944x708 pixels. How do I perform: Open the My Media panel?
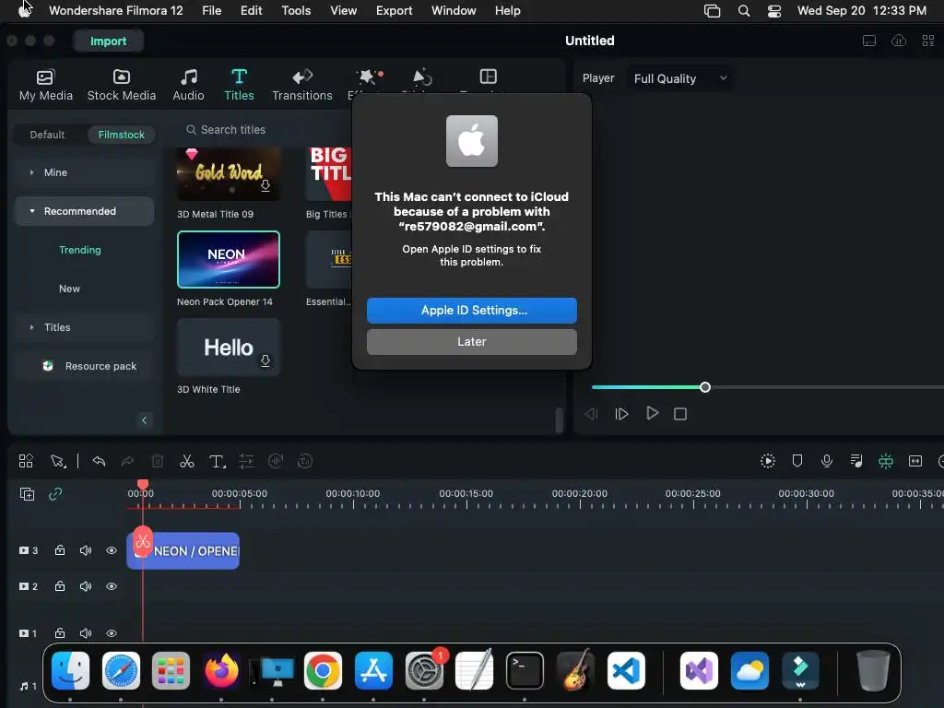[x=46, y=85]
